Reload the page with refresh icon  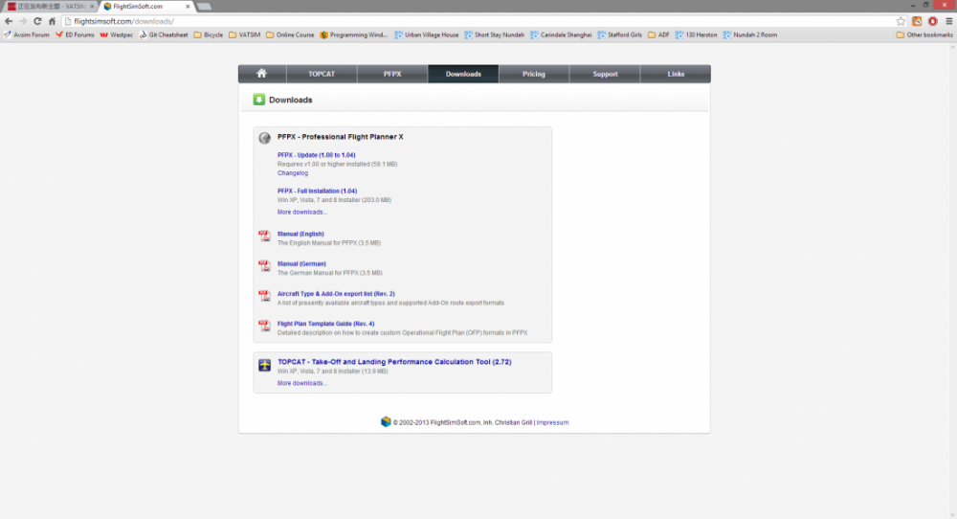(x=38, y=21)
